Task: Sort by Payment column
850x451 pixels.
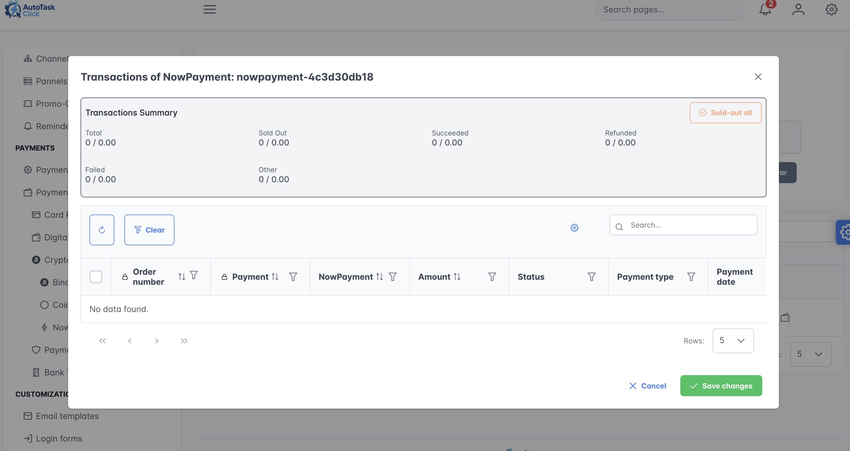Action: [275, 277]
